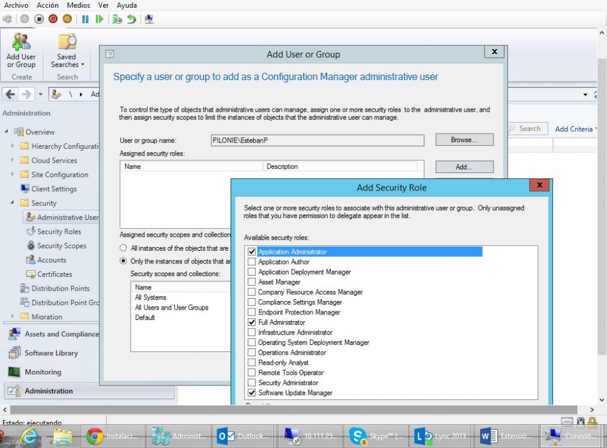Open File Explorer from the taskbar
Viewport: 607px width, 448px height.
(x=63, y=436)
